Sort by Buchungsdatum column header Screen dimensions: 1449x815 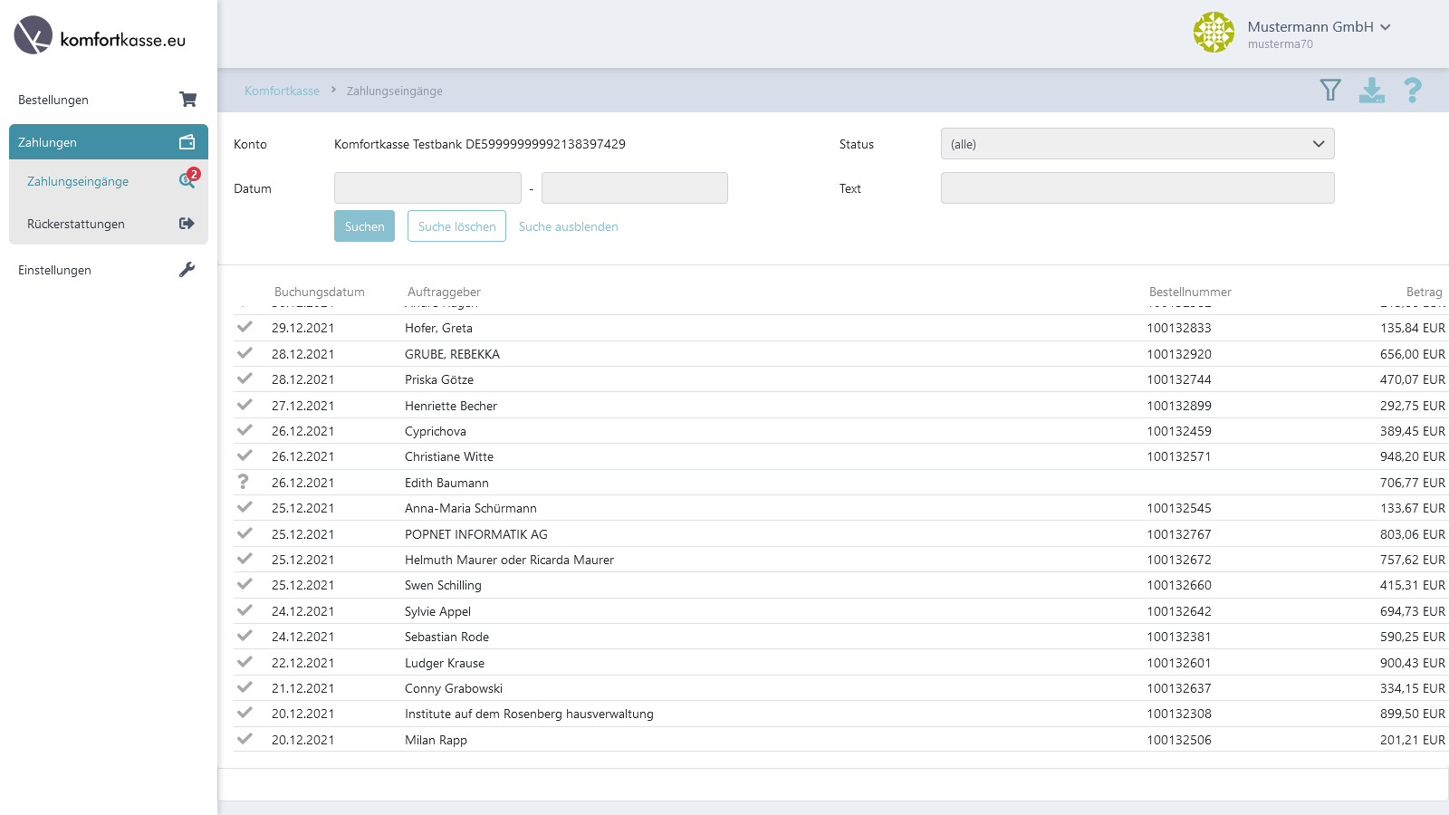coord(320,292)
